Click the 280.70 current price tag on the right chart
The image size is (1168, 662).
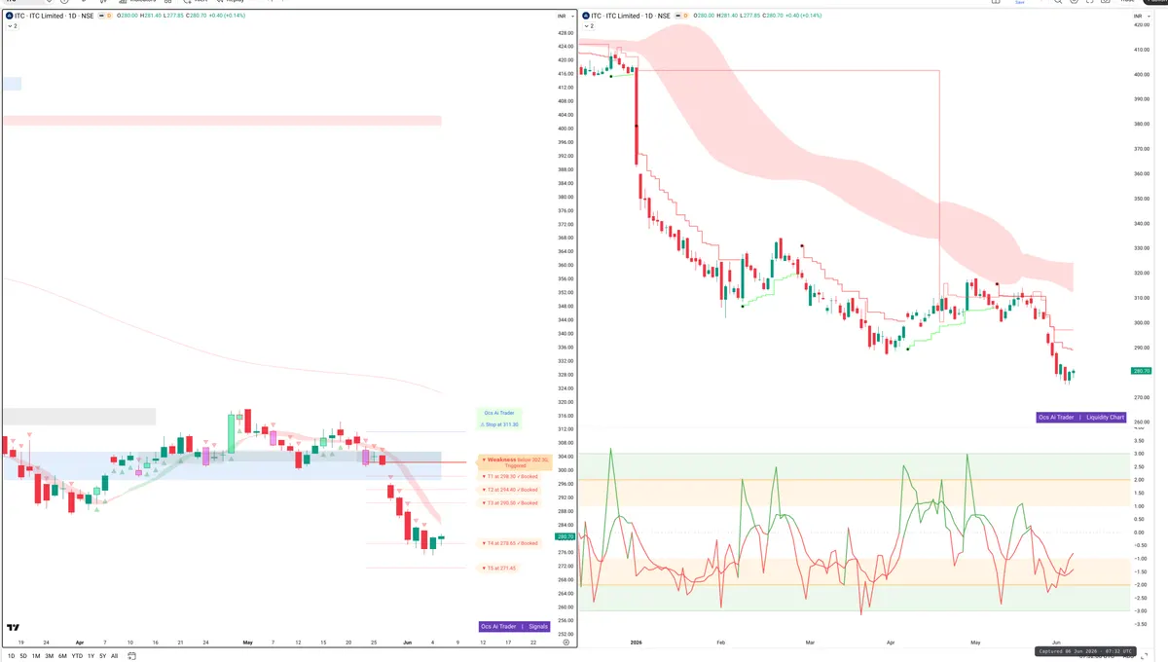click(x=1142, y=371)
